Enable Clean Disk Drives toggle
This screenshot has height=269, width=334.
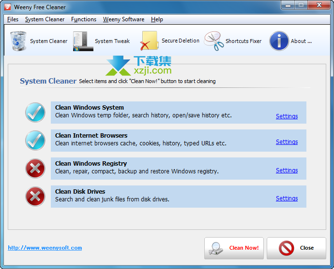pos(35,197)
